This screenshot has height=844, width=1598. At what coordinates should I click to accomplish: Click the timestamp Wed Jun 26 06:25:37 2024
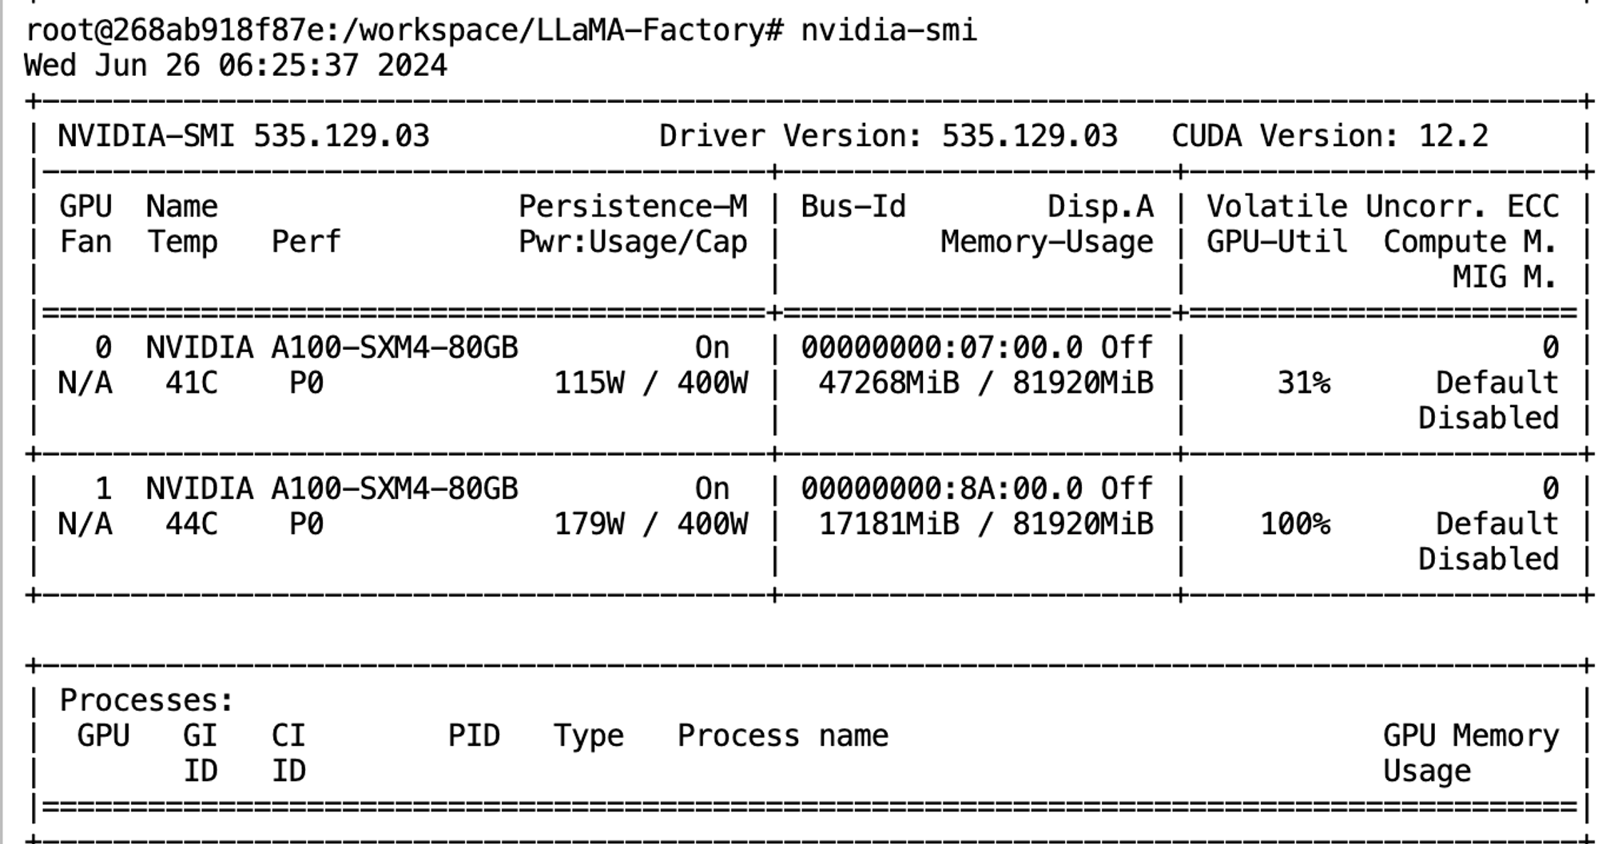(x=236, y=65)
